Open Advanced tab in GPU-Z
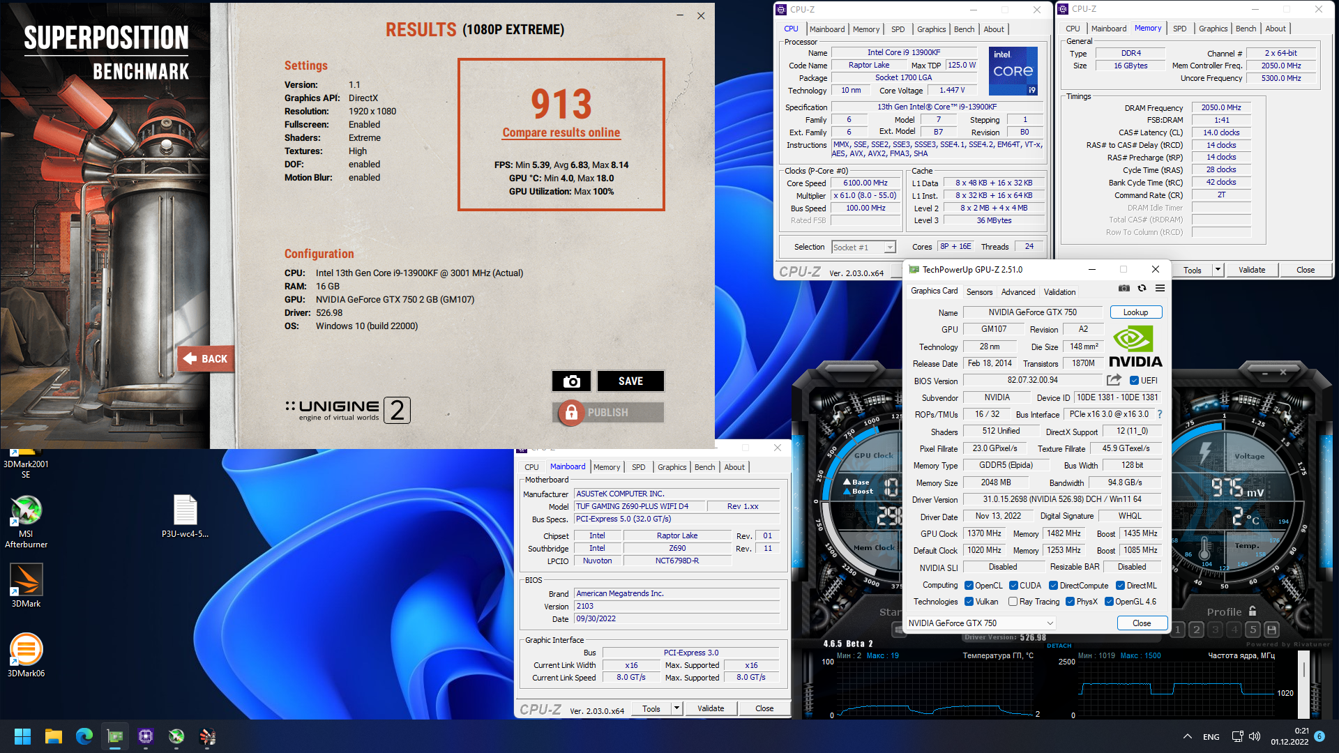 click(x=1018, y=292)
